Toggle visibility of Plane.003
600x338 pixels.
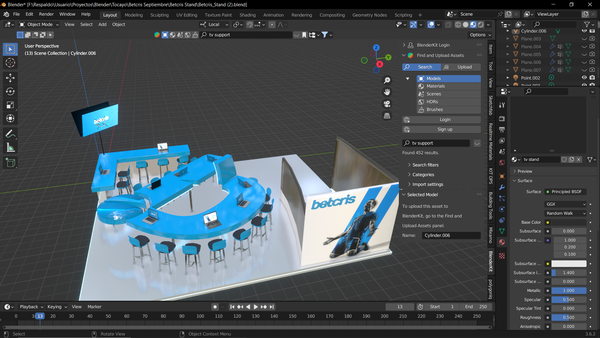click(584, 39)
